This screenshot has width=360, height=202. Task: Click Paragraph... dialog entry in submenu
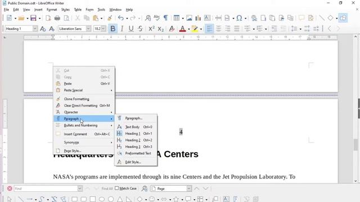[x=136, y=118]
